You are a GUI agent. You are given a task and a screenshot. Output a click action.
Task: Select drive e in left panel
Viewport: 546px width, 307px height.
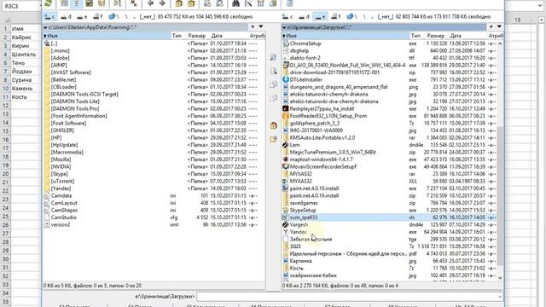(82, 16)
